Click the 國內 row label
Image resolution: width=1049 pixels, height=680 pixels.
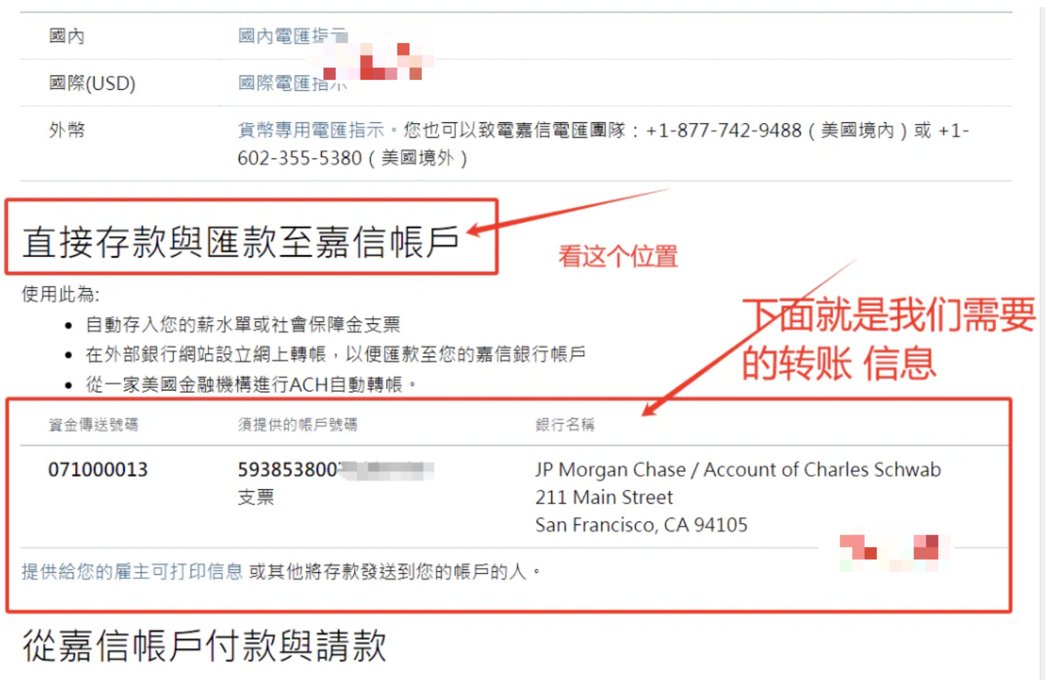click(66, 36)
